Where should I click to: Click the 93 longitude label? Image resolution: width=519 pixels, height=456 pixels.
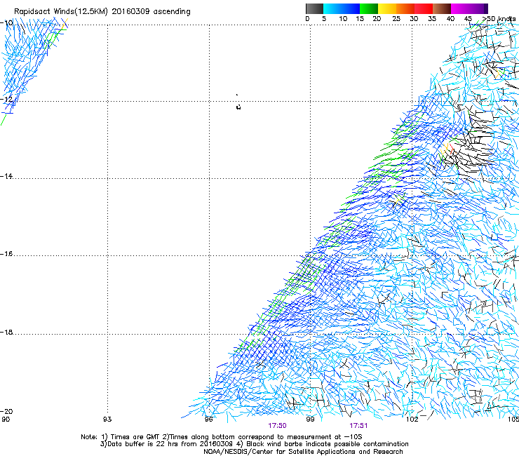[107, 420]
